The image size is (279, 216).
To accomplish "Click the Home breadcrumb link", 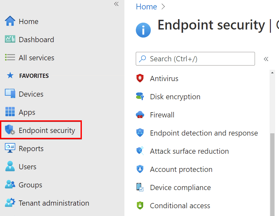I will (146, 6).
